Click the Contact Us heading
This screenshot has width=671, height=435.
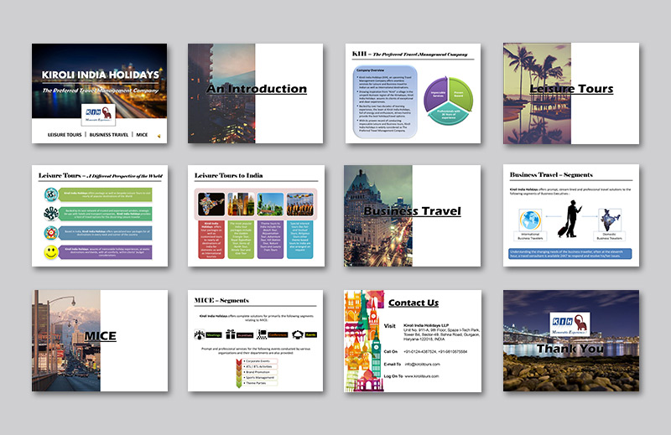tap(414, 303)
